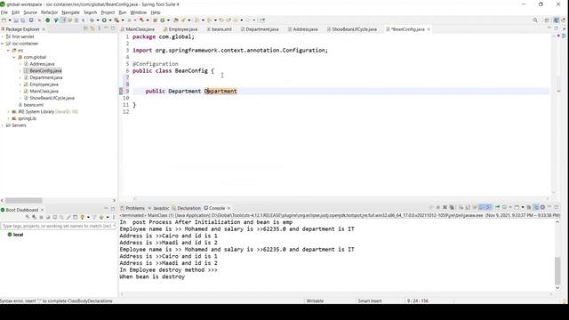The image size is (569, 320).
Task: Click the Save toolbar icon
Action: pyautogui.click(x=16, y=20)
